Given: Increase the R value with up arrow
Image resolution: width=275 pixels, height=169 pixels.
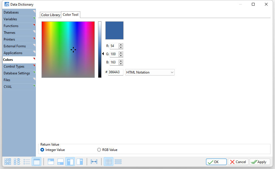Looking at the screenshot, I should [121, 45].
